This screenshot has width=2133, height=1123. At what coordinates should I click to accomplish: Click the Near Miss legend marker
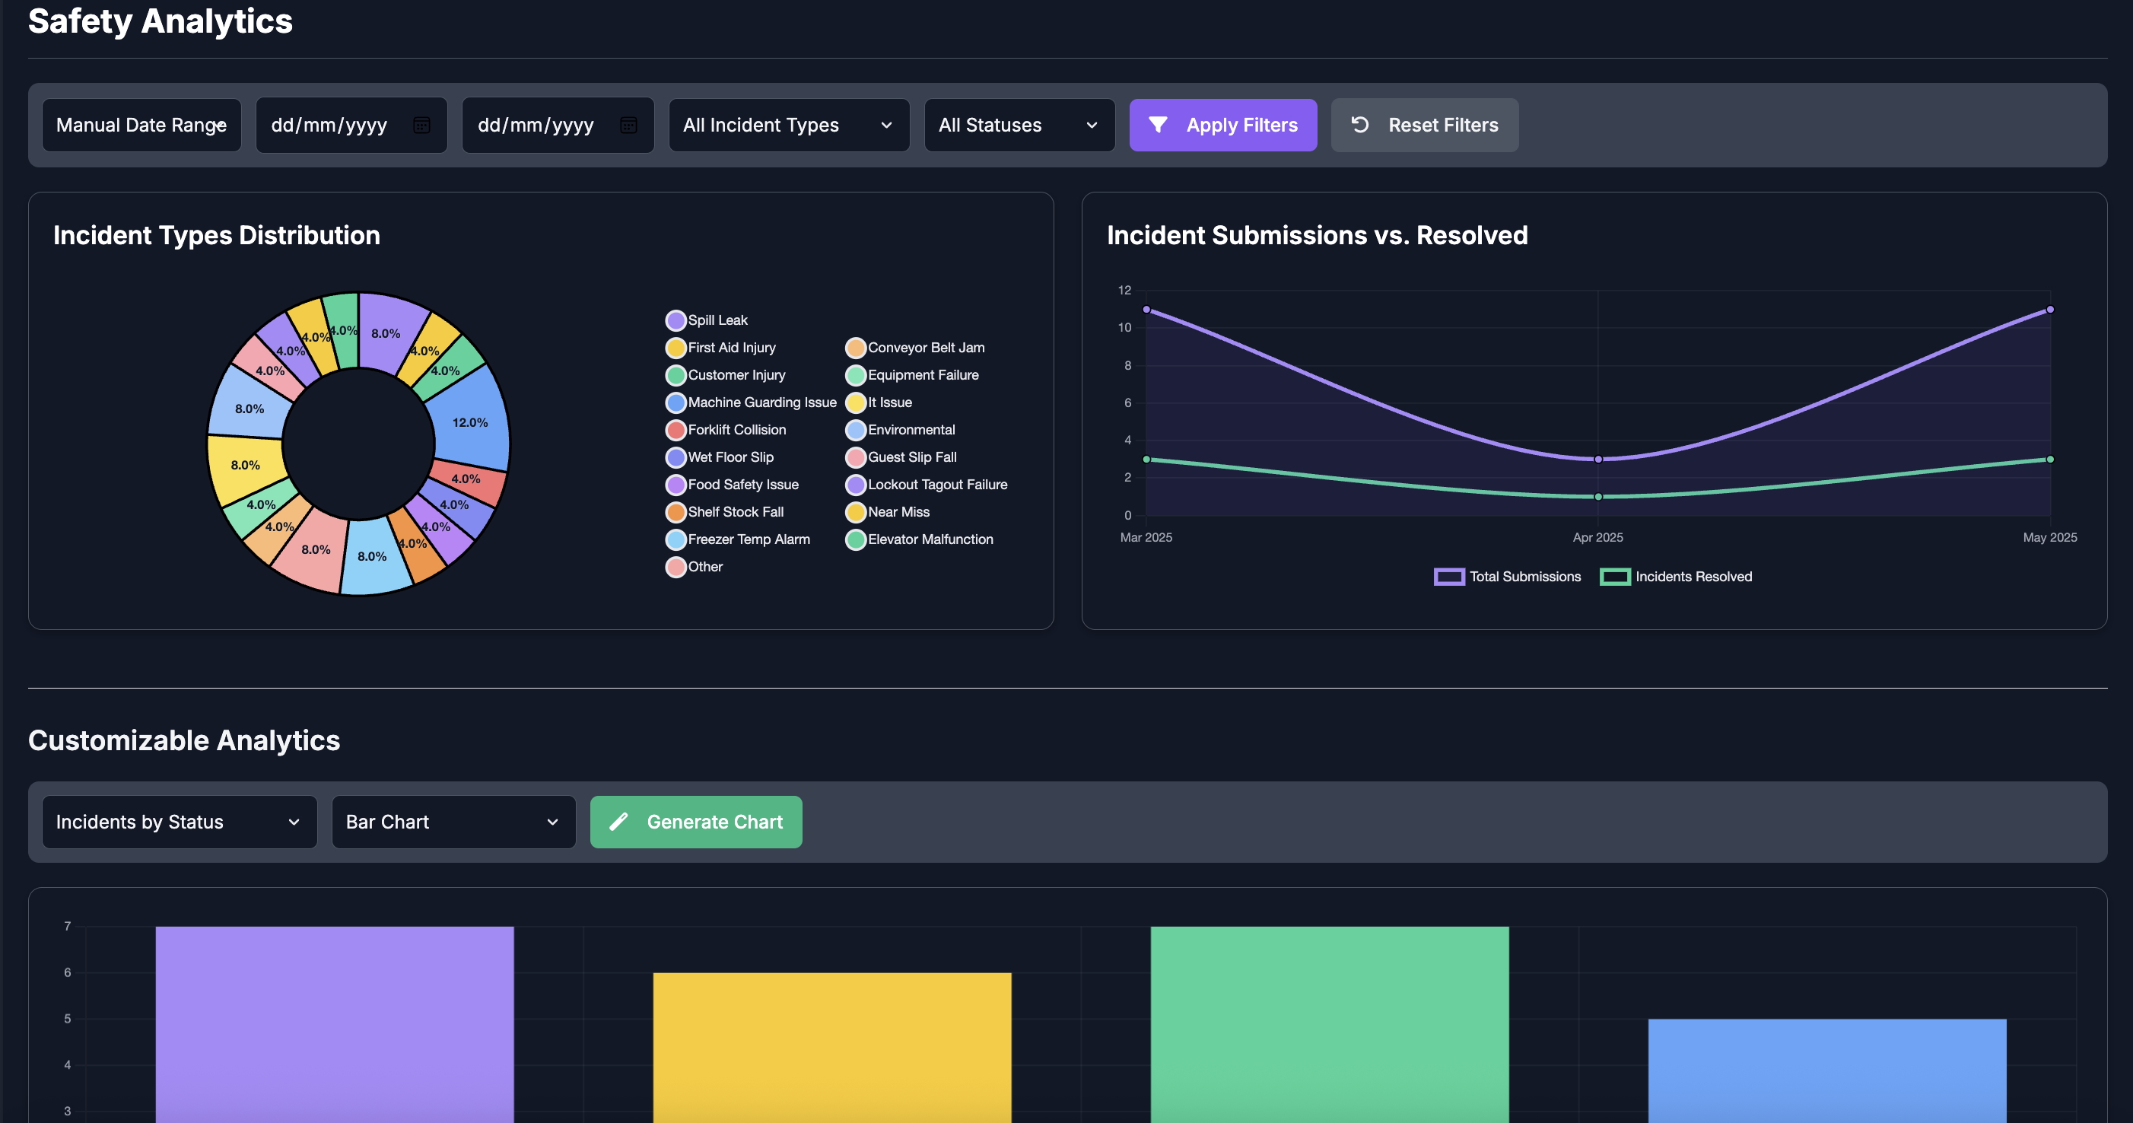(x=855, y=512)
